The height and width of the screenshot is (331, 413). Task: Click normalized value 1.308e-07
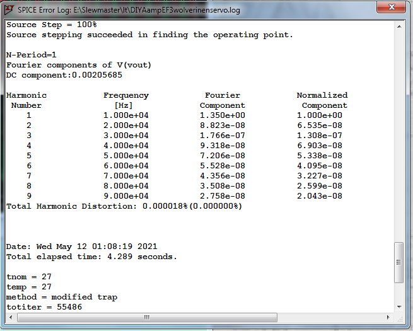(x=320, y=136)
